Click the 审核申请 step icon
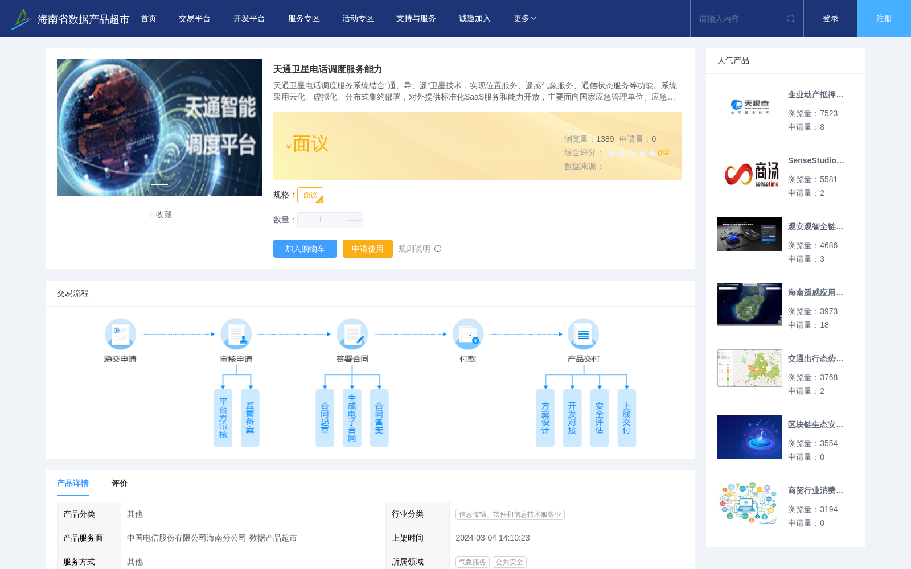 (x=236, y=334)
